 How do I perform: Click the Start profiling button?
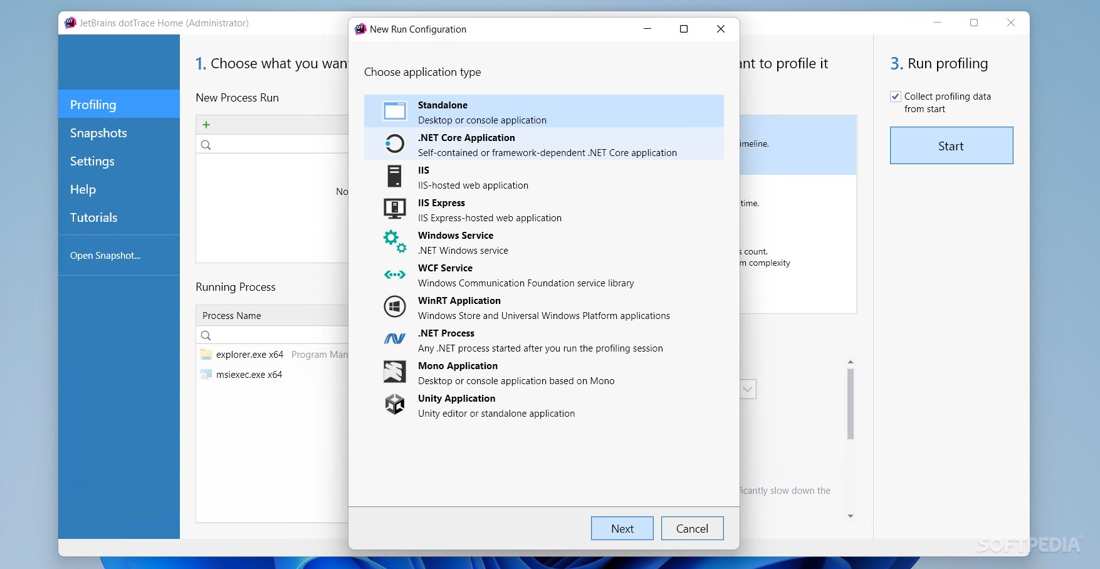pyautogui.click(x=951, y=145)
